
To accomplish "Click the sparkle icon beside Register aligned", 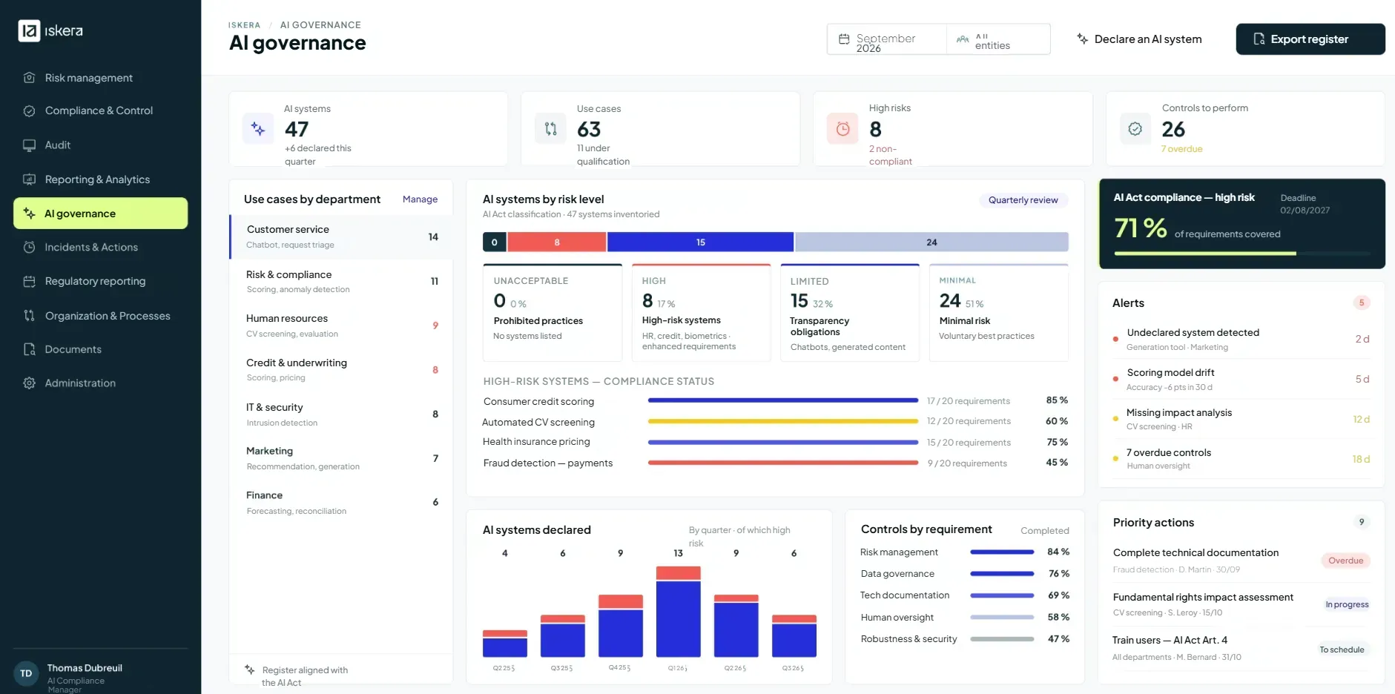I will [250, 670].
